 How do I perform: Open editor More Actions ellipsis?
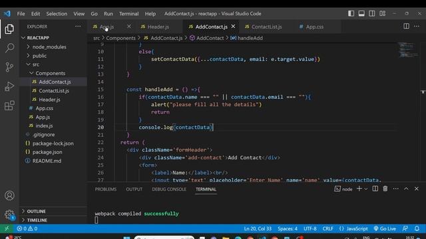417,26
